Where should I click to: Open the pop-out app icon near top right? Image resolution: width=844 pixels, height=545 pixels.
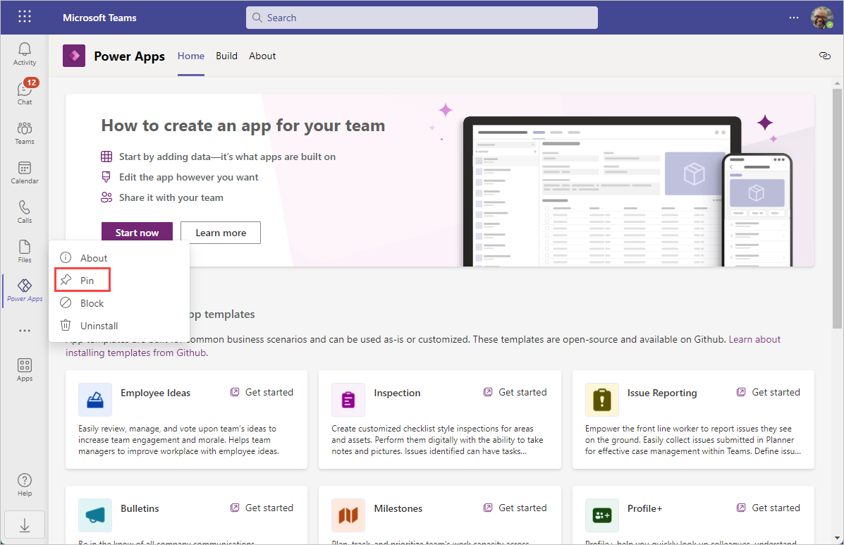(x=824, y=55)
